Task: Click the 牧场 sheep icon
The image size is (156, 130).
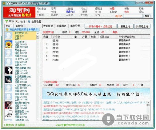Action: (x=18, y=21)
